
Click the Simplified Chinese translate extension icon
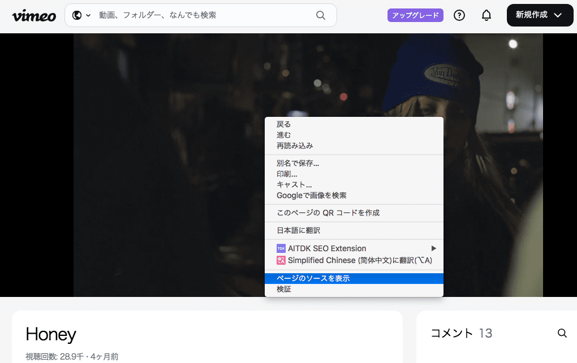click(x=281, y=260)
